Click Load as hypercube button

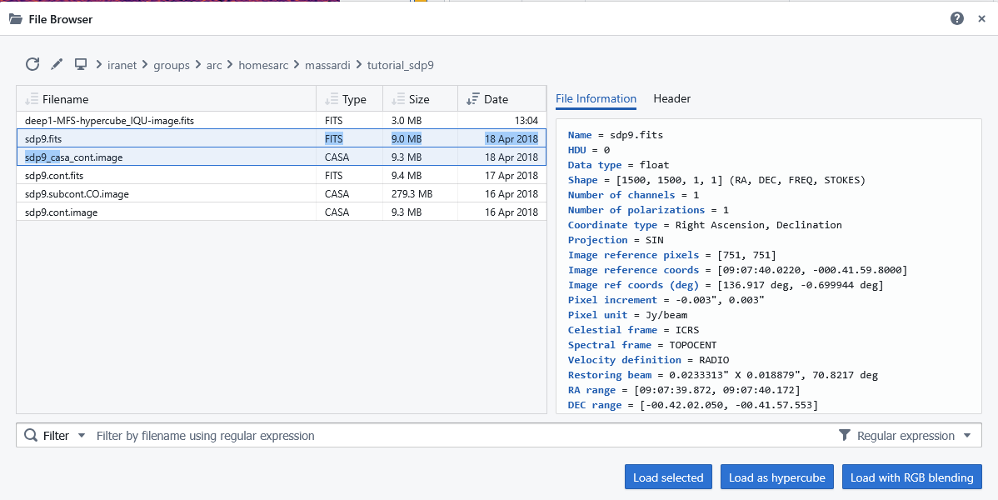(776, 477)
